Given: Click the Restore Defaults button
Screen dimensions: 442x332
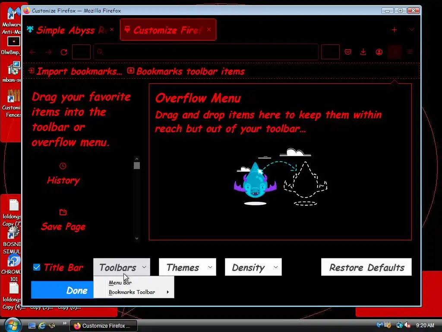Looking at the screenshot, I should [366, 267].
